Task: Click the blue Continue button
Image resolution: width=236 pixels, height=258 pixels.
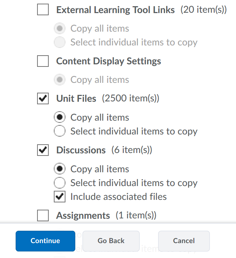Action: pos(45,241)
